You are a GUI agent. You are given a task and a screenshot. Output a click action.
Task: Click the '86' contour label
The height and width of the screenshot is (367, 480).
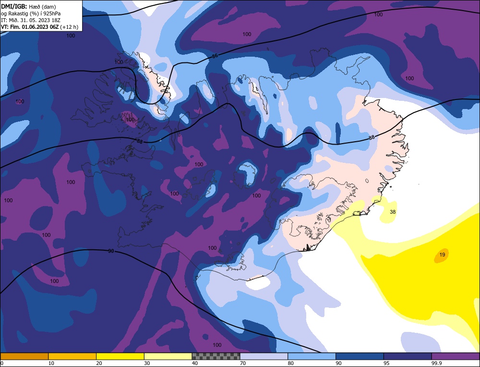pyautogui.click(x=215, y=56)
